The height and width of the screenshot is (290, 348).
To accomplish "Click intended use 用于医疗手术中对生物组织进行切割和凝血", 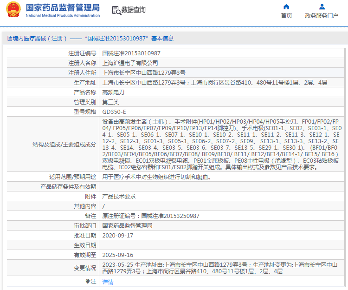I will 156,177.
